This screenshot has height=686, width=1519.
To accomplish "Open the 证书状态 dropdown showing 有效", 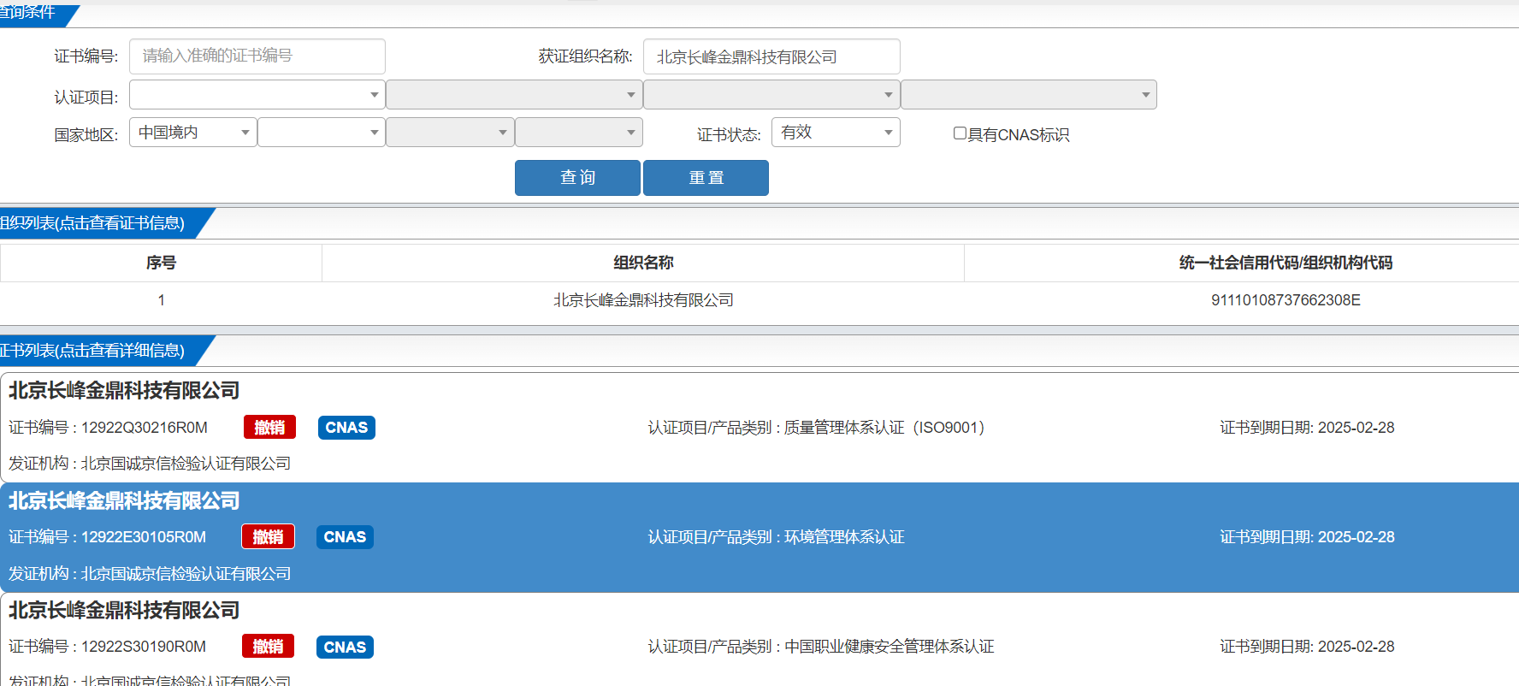I will pyautogui.click(x=836, y=133).
